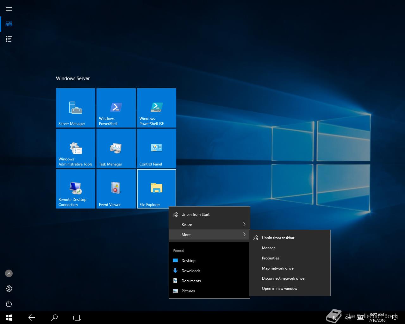Expand the More submenu
The height and width of the screenshot is (324, 405).
click(x=209, y=235)
